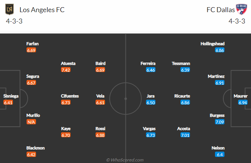Click Murillo's N/A rating badge
251x163 pixels.
pos(31,122)
